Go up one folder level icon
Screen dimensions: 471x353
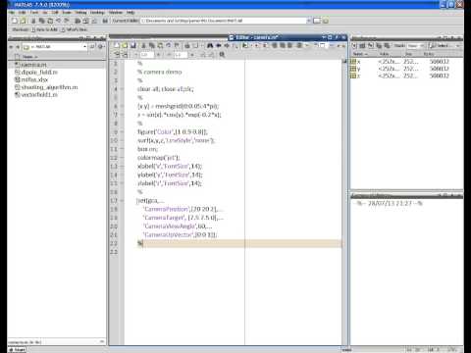(x=326, y=21)
